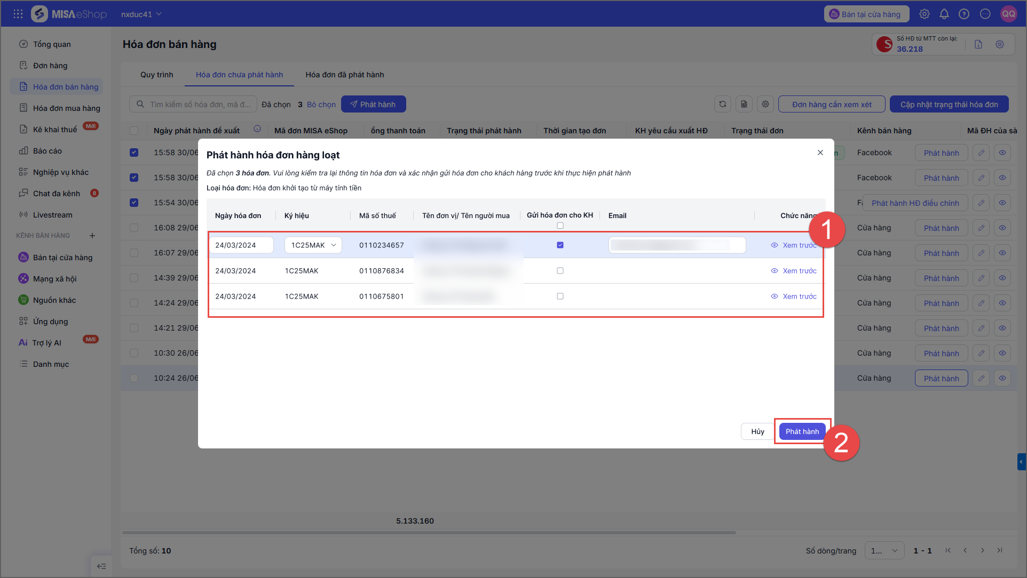The image size is (1027, 578).
Task: Check the Gửi hóa đơn cho KH header checkbox
Action: (560, 226)
